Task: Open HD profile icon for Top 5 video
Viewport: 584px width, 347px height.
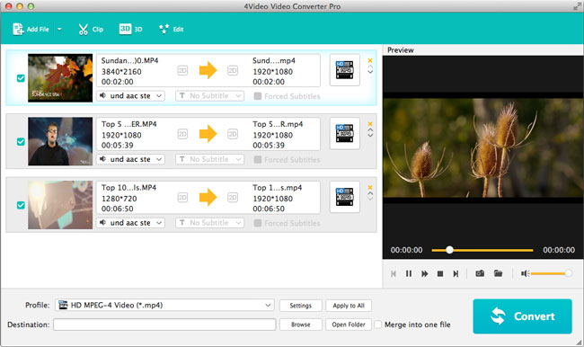Action: (344, 133)
